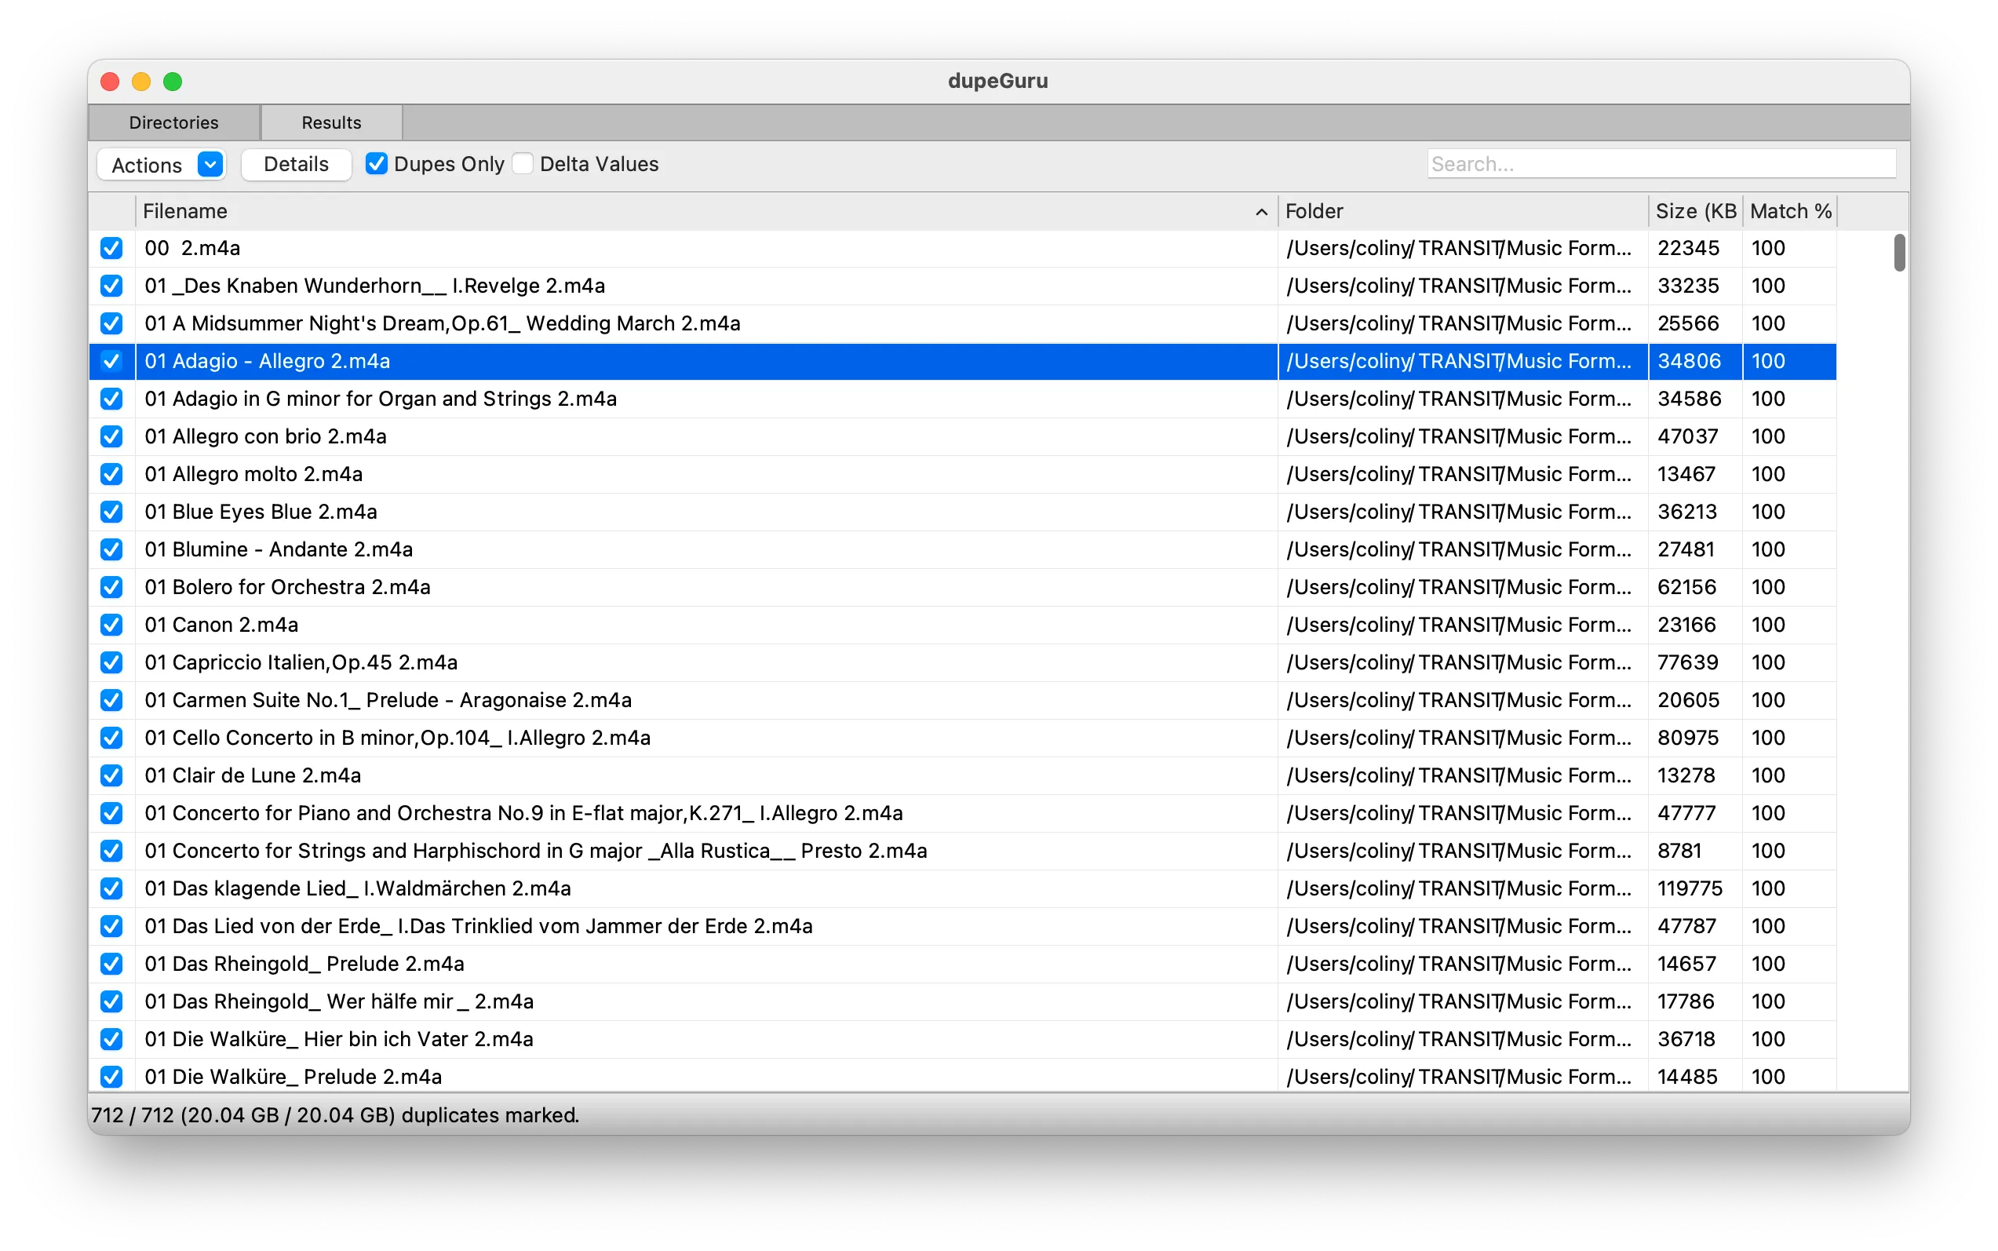Sort by the Match % column header
The width and height of the screenshot is (1998, 1251).
[x=1789, y=211]
